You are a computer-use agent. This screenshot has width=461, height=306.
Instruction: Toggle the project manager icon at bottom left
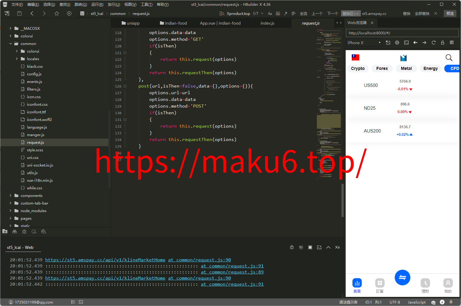5,231
